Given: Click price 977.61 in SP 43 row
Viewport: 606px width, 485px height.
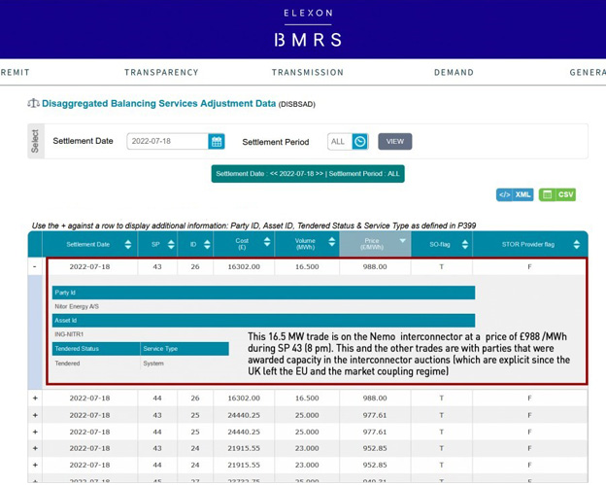Looking at the screenshot, I should (x=375, y=415).
